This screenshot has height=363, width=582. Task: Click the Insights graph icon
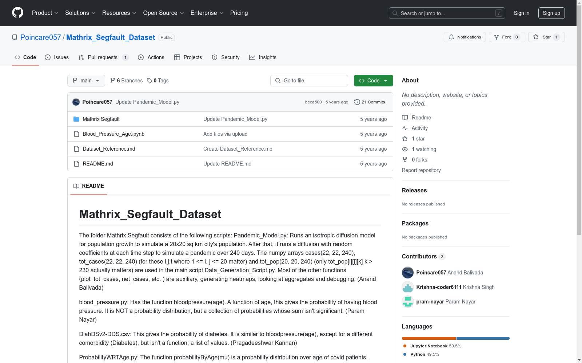252,57
